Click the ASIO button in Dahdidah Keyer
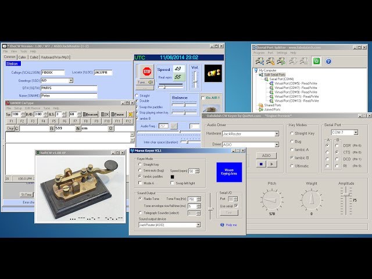 point(266,156)
